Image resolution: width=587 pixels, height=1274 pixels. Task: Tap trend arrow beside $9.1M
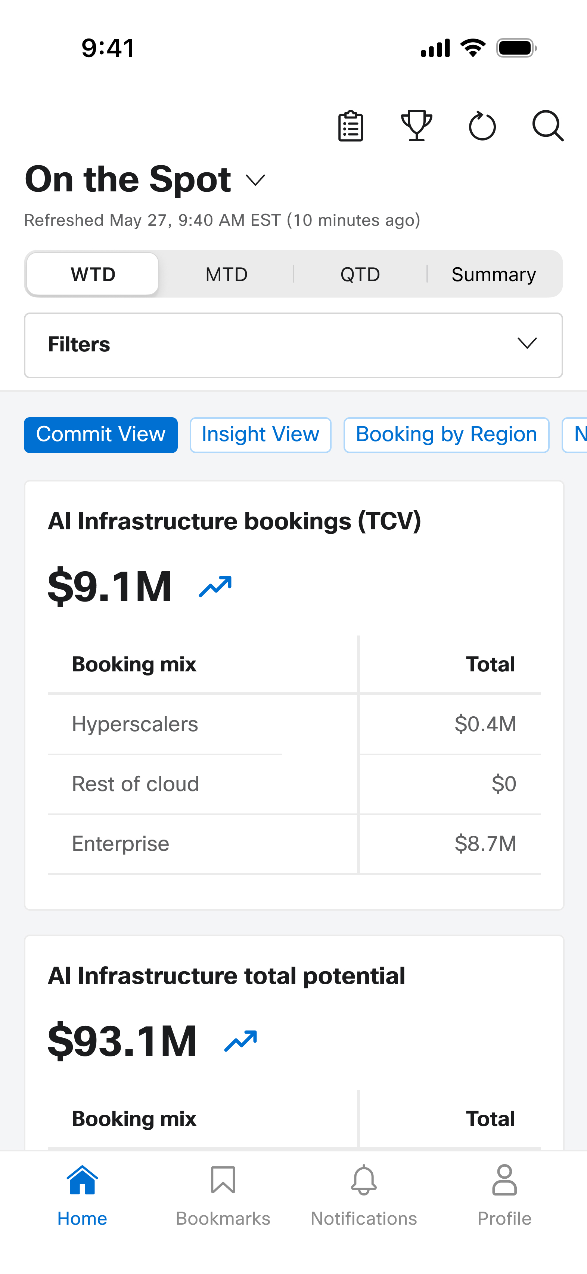coord(215,587)
